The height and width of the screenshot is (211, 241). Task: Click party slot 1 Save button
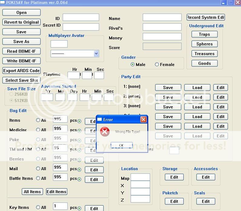click(x=168, y=87)
